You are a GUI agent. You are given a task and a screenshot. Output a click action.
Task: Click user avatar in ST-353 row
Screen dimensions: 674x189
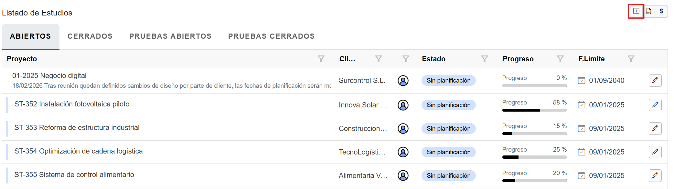pos(403,129)
